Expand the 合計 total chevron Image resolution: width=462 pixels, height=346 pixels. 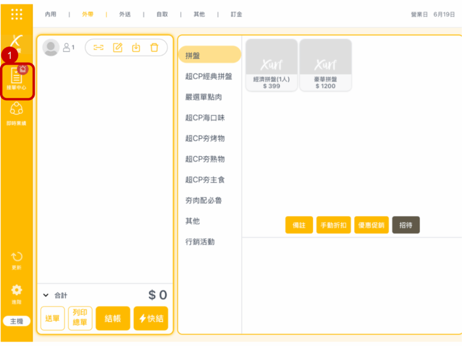(x=46, y=296)
